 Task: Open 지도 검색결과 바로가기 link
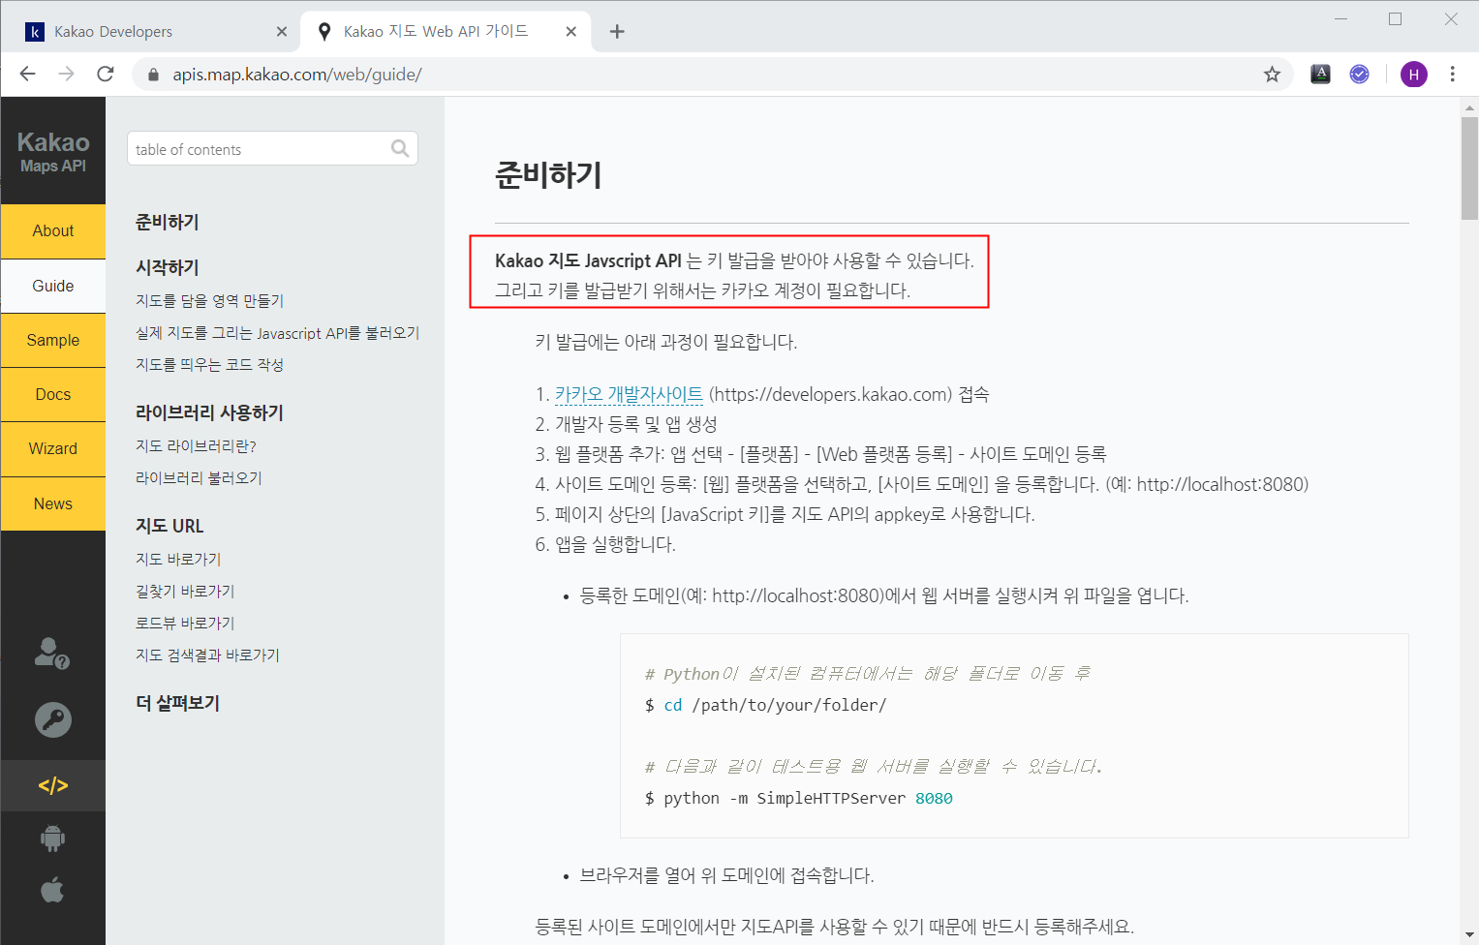coord(207,655)
